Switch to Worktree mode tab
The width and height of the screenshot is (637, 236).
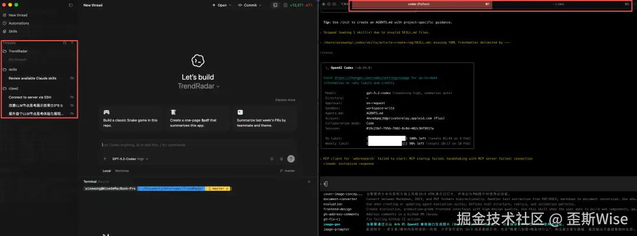tap(122, 171)
